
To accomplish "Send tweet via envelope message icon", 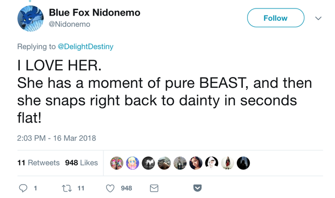I will (x=154, y=188).
